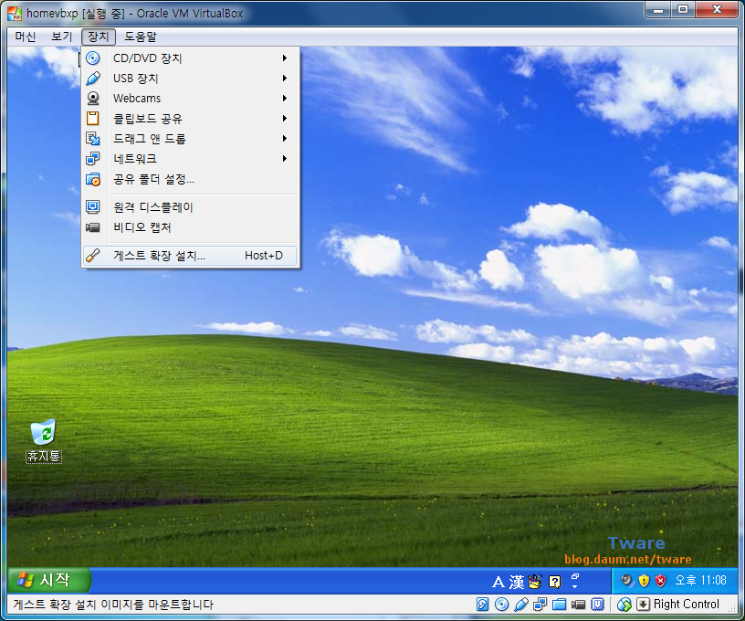Open the XP 시작 start button

pos(48,580)
